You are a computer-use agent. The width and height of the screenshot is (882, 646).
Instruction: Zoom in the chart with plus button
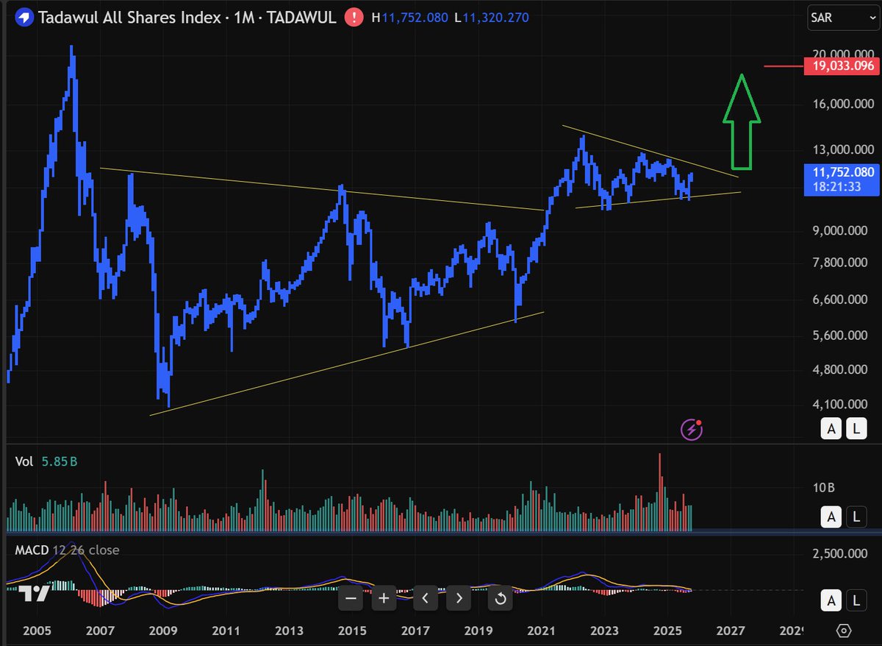tap(384, 598)
